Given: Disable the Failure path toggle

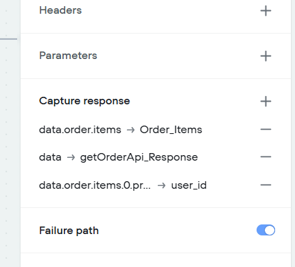Looking at the screenshot, I should click(265, 230).
